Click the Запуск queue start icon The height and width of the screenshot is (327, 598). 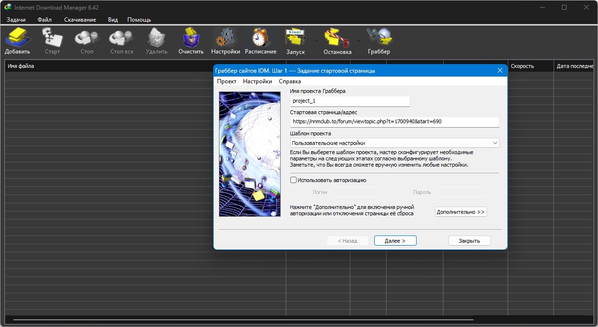click(295, 38)
